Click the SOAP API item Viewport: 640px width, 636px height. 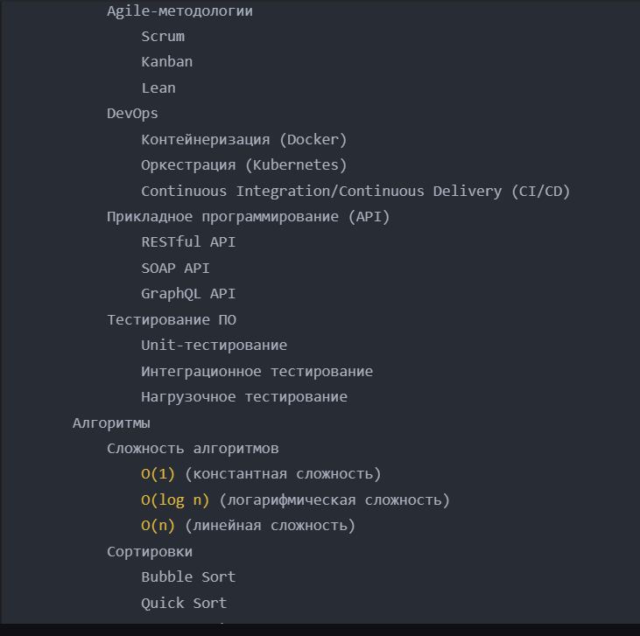[175, 269]
